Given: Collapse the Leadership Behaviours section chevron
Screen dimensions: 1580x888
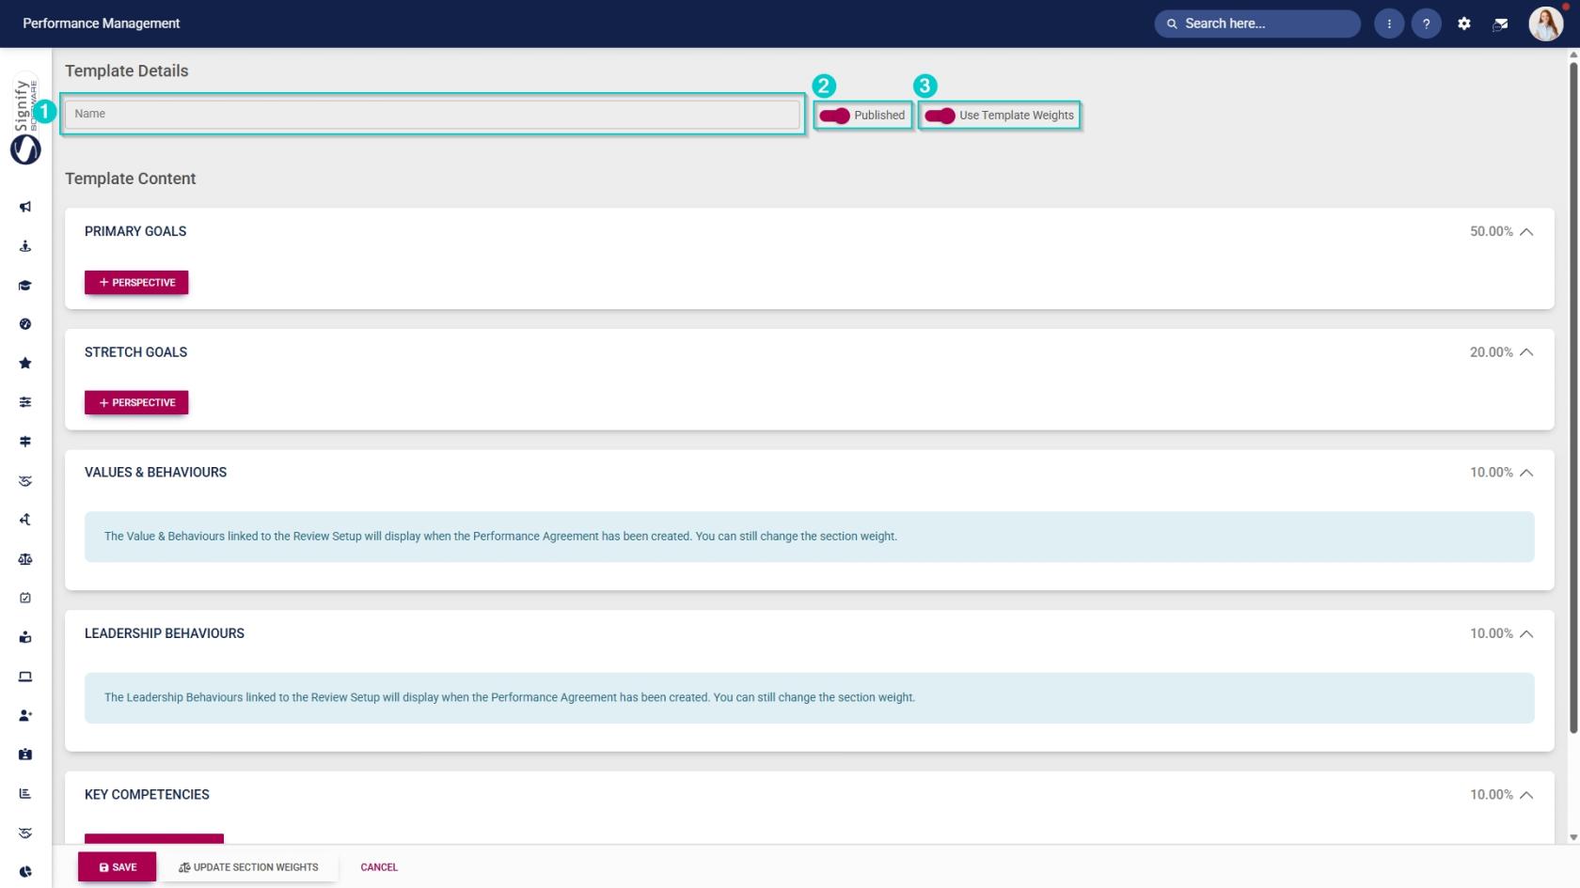Looking at the screenshot, I should pyautogui.click(x=1526, y=634).
